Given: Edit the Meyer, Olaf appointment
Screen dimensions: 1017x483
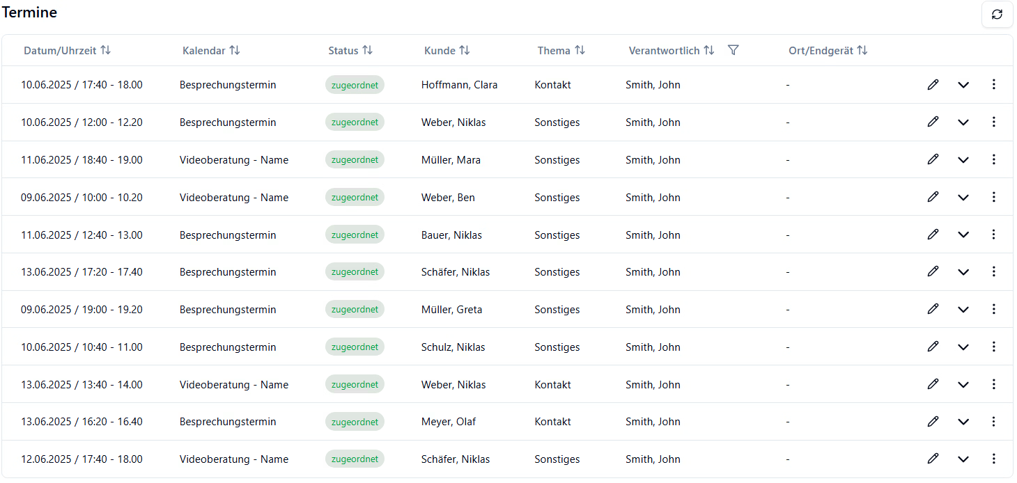Looking at the screenshot, I should pos(933,421).
